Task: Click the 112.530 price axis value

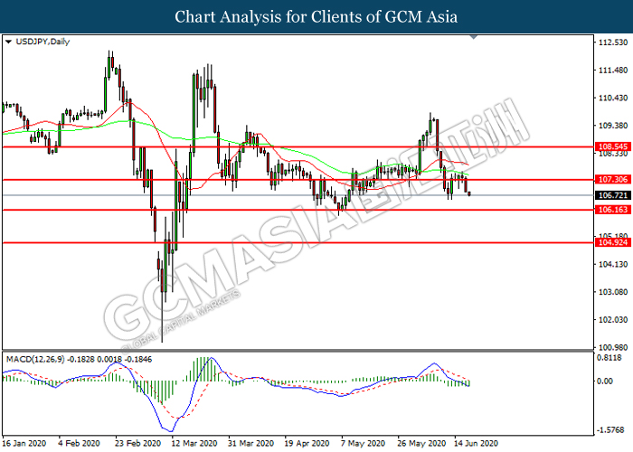Action: tap(613, 42)
